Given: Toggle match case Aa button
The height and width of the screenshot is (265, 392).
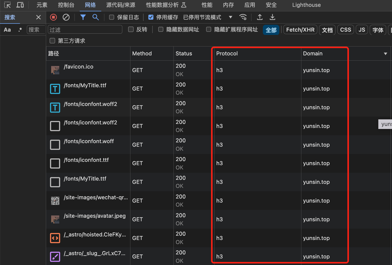Looking at the screenshot, I should point(7,30).
